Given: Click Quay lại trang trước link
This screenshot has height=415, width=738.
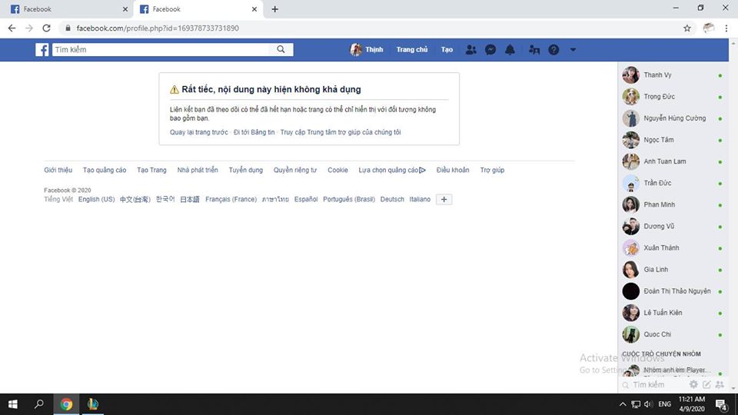Looking at the screenshot, I should 198,132.
